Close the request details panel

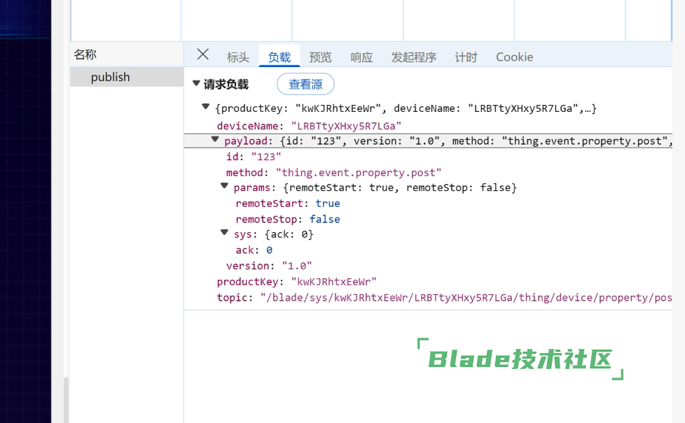(203, 55)
